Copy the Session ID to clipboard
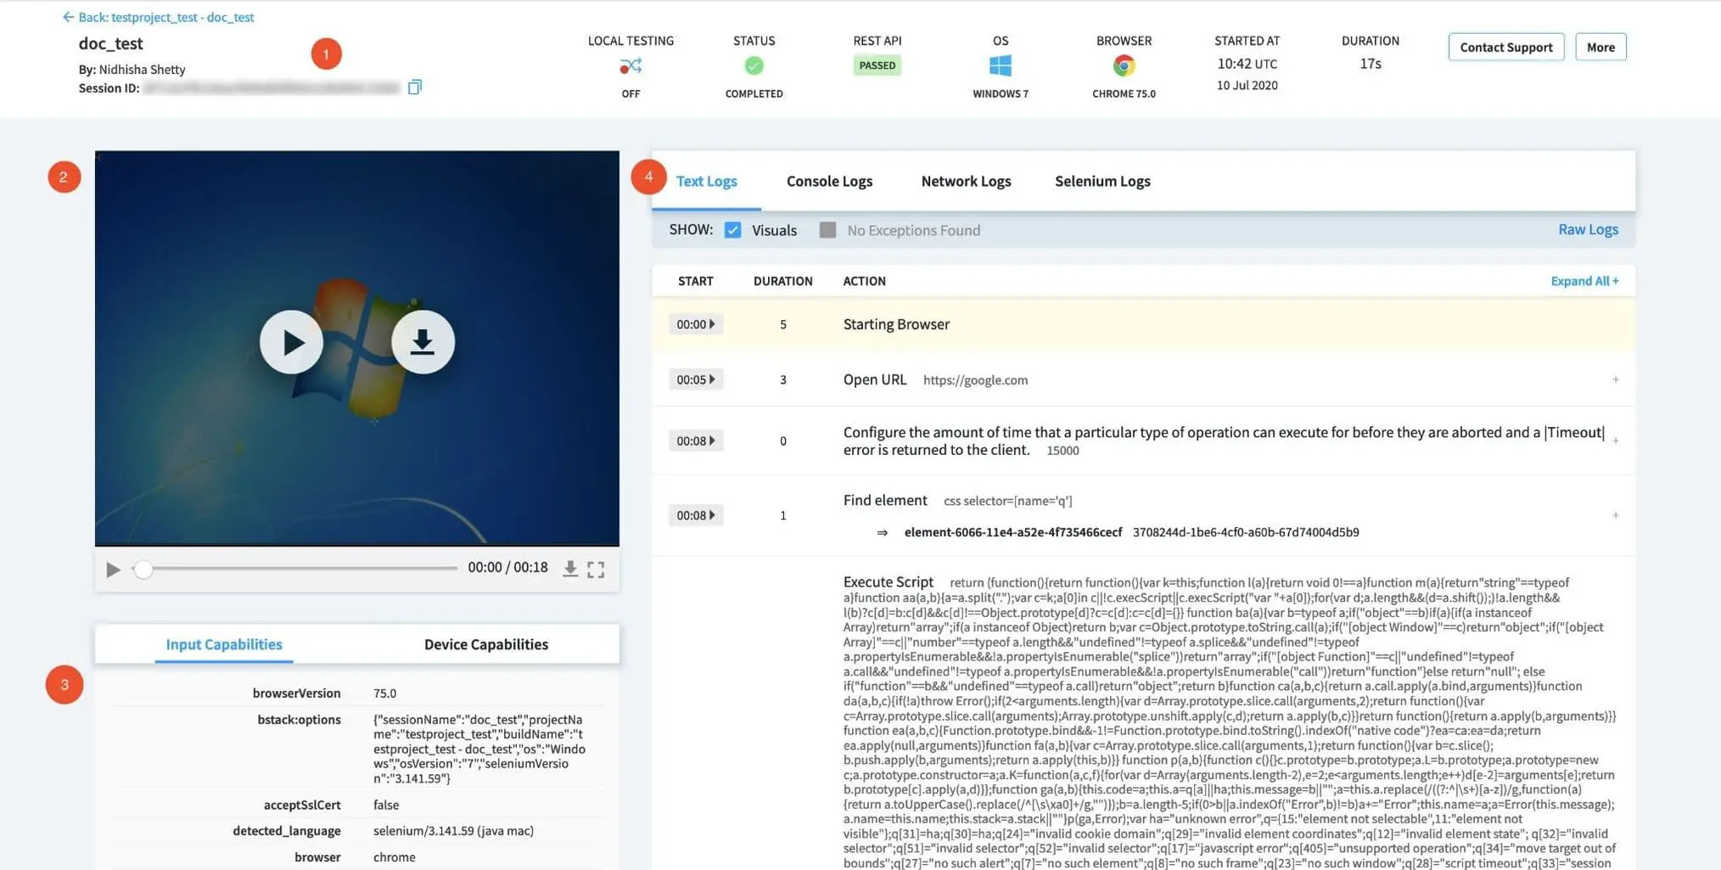Screen dimensions: 1721x870 [x=415, y=87]
